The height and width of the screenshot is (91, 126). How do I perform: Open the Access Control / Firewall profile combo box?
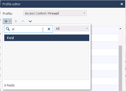(55, 13)
